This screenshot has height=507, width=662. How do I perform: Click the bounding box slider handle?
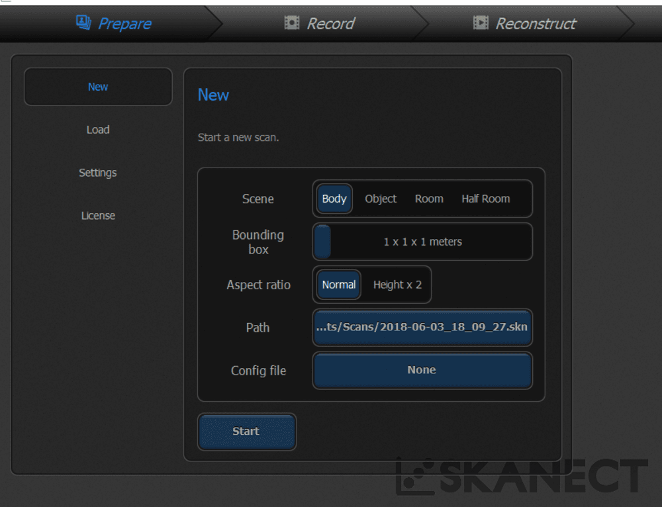click(322, 242)
